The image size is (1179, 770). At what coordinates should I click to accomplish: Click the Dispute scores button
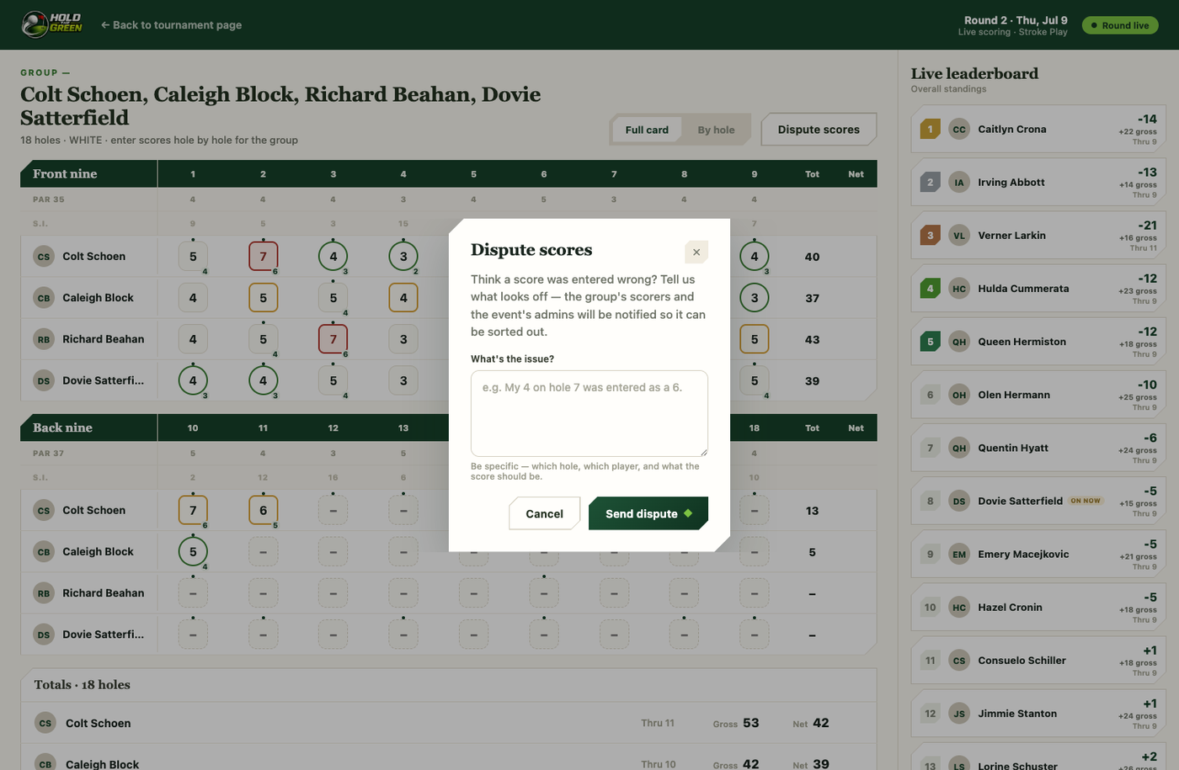tap(819, 130)
